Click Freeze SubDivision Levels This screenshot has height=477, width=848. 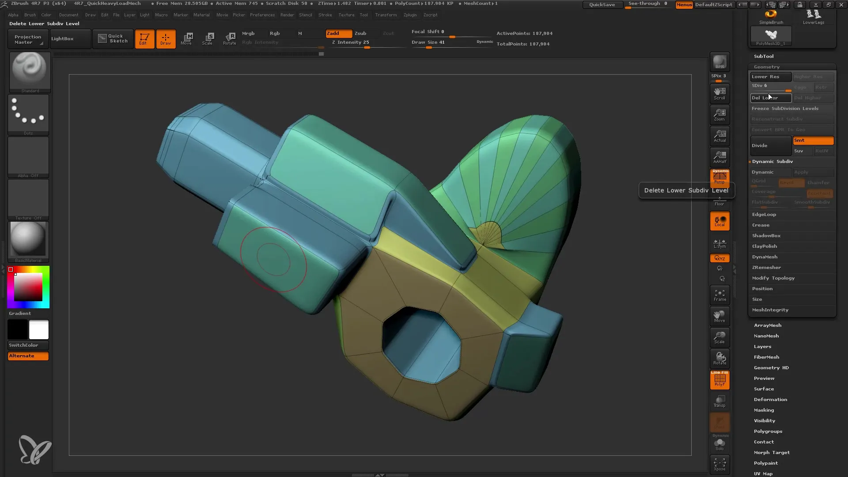pos(792,108)
